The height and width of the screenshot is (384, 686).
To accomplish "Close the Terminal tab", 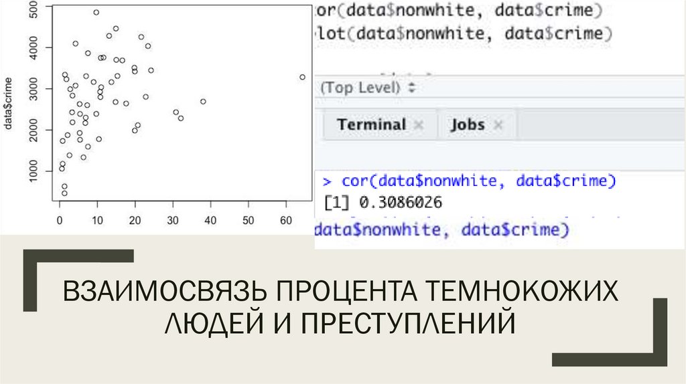I will (419, 125).
